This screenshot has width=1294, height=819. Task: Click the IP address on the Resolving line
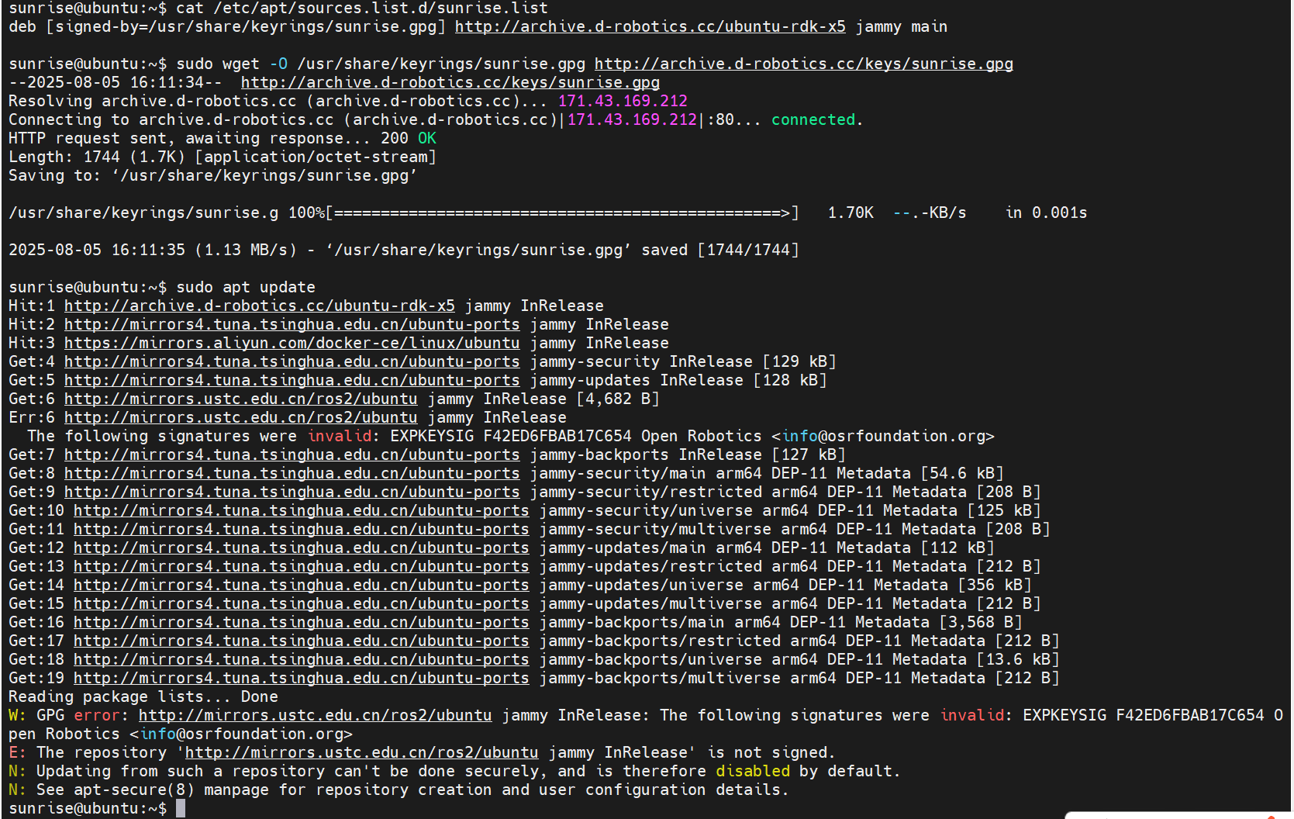coord(623,102)
